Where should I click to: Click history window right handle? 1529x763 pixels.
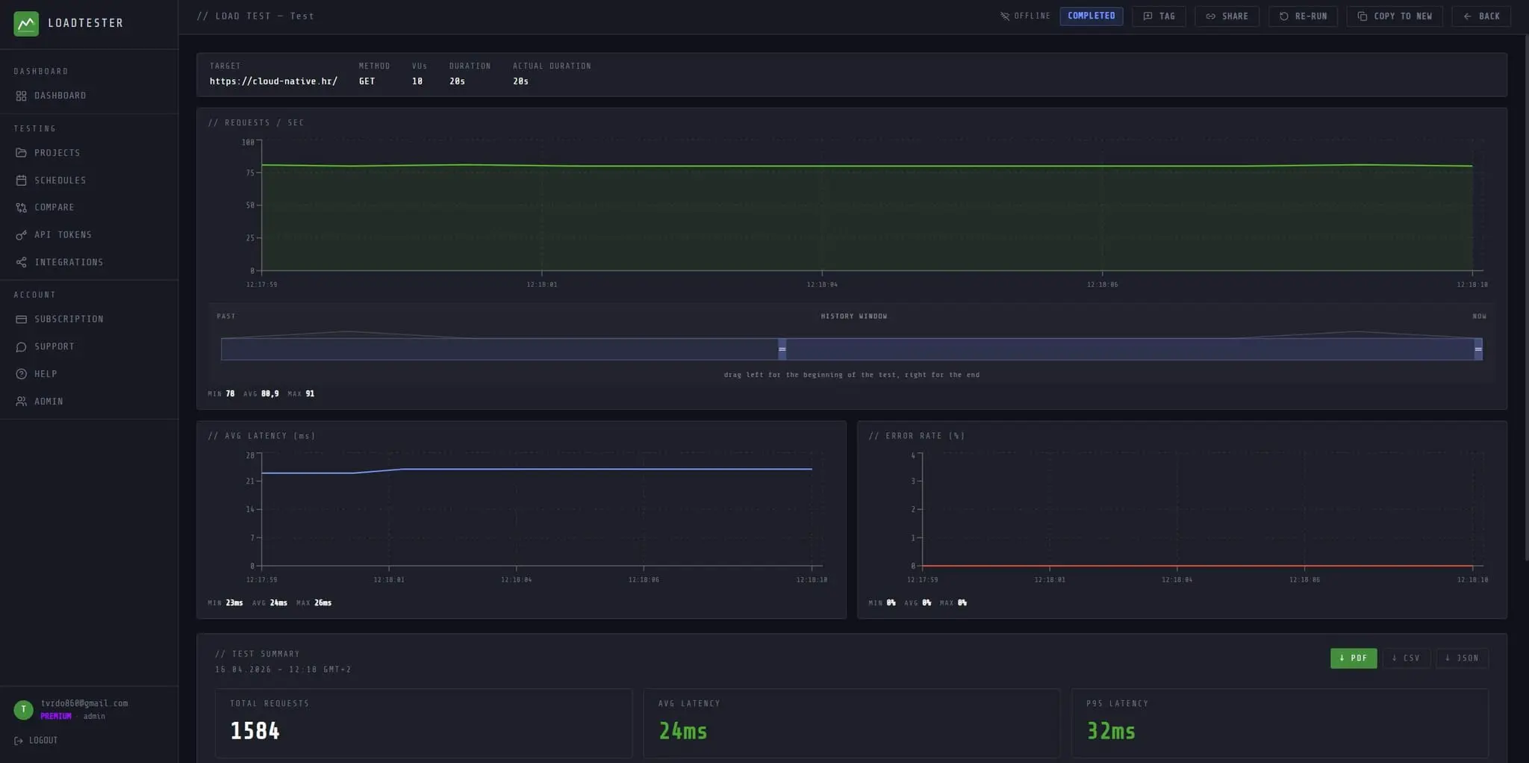pos(1478,349)
